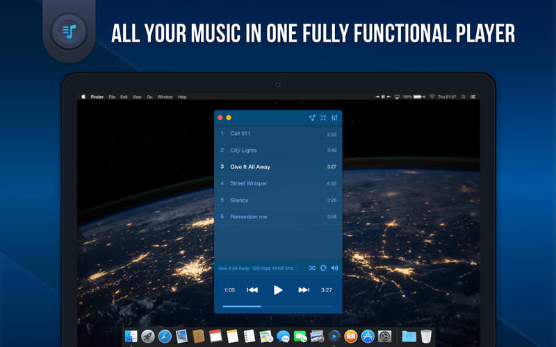Seek using the playback progress bar

[278, 306]
